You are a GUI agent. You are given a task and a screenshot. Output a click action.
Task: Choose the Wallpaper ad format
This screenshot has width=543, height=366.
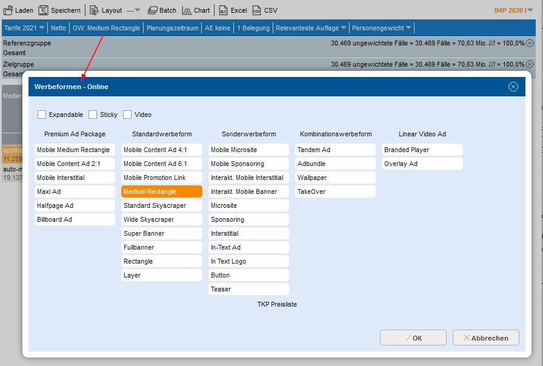[x=335, y=178]
